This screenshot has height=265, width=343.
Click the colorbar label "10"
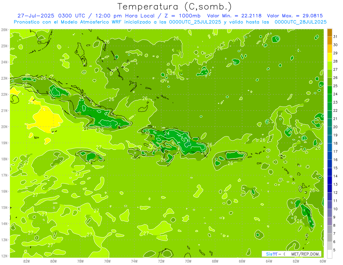pos(336,209)
